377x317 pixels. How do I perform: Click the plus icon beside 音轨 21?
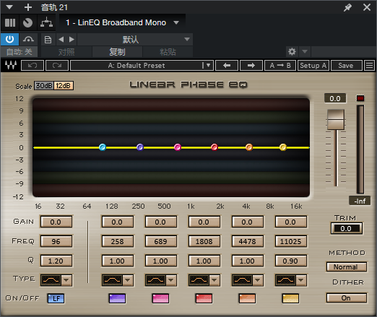coord(28,7)
